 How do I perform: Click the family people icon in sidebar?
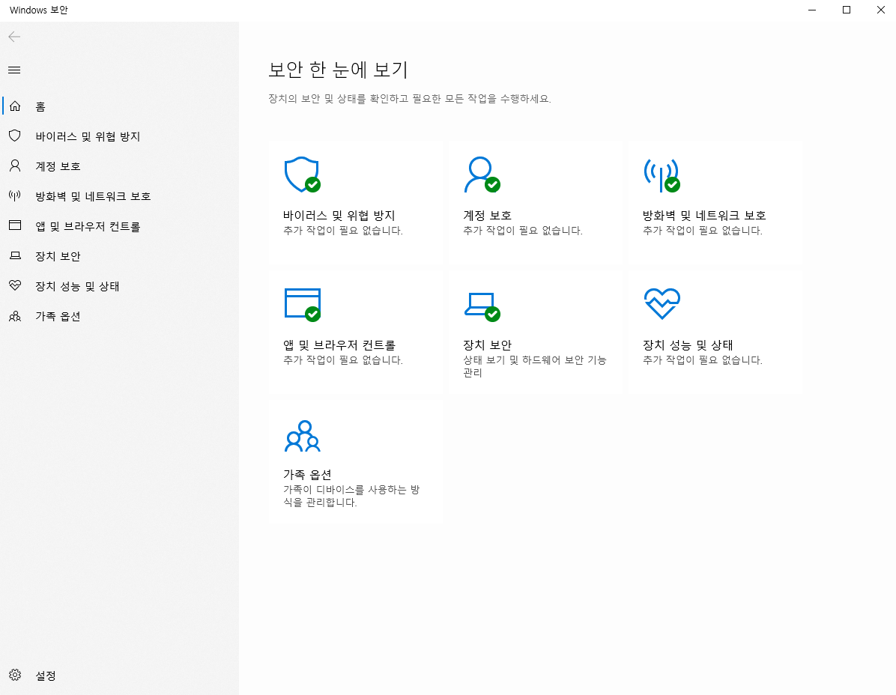15,316
